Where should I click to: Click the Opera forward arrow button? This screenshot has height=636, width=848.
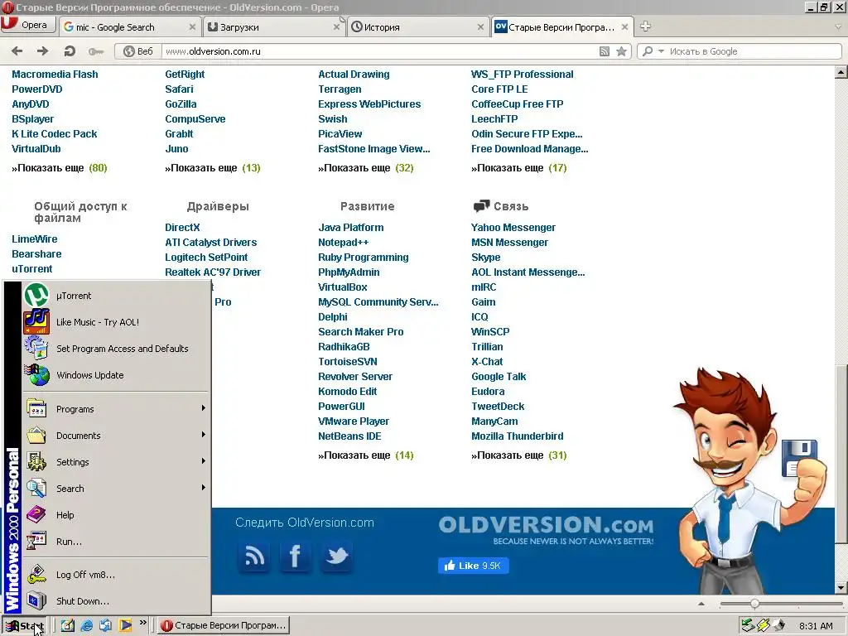click(x=43, y=51)
